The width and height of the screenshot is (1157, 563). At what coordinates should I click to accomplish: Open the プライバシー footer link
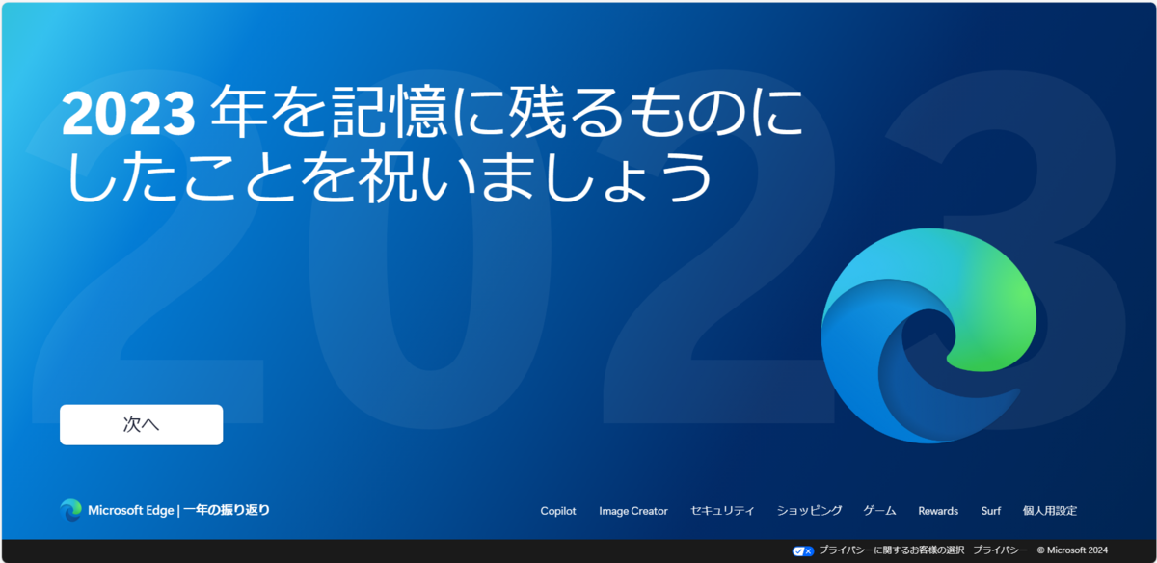(1000, 550)
